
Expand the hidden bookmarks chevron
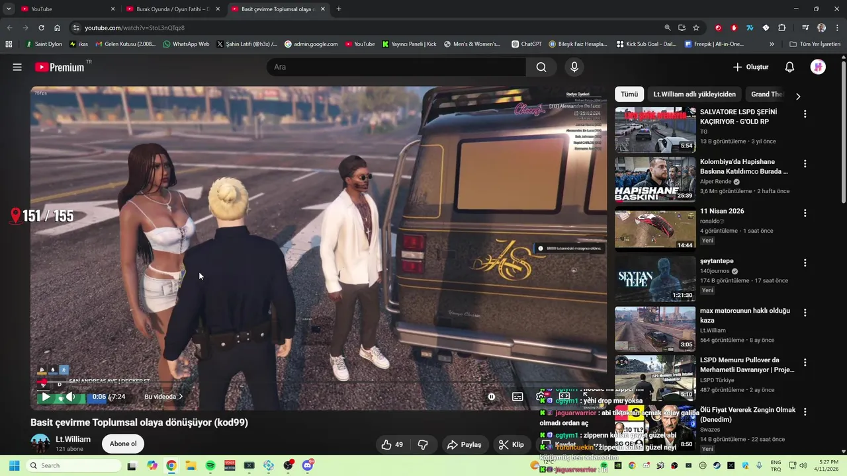[x=772, y=44]
